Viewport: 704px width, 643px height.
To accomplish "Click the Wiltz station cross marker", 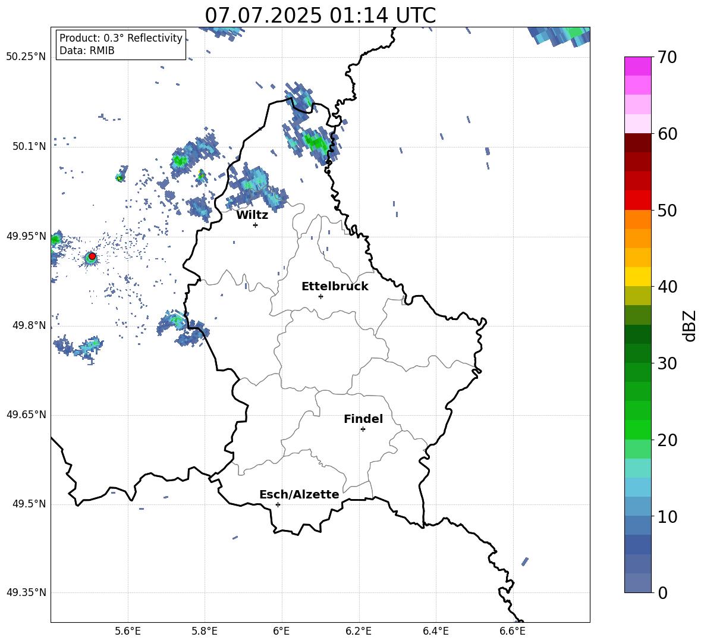I will (x=256, y=225).
